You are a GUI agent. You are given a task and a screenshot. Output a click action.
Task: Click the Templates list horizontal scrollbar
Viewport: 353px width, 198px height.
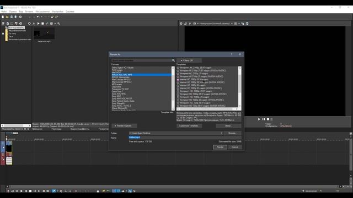pyautogui.click(x=207, y=109)
